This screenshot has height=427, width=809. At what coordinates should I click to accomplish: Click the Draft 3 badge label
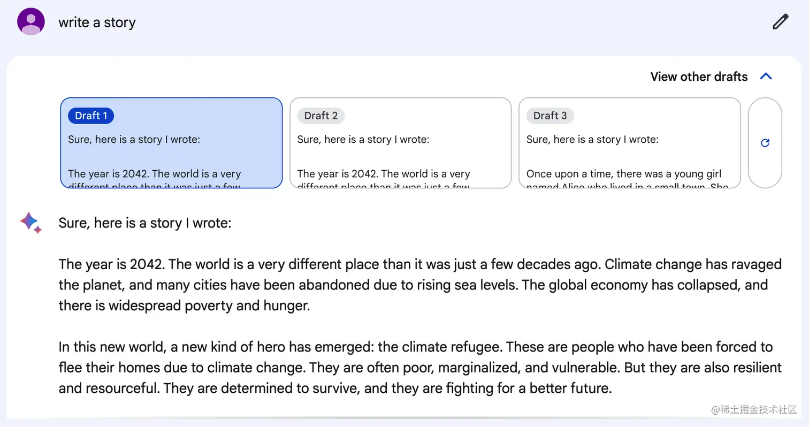[550, 116]
